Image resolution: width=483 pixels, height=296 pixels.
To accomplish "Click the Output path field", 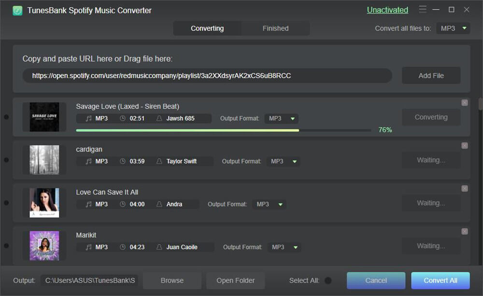I will coord(90,281).
